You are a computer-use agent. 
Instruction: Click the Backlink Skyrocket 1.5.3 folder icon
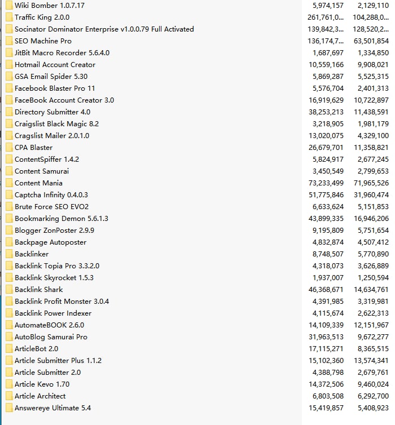(9, 277)
